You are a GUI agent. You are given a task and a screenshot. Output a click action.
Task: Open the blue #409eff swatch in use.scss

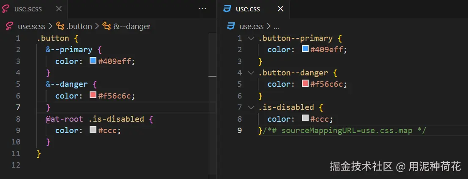coord(93,61)
